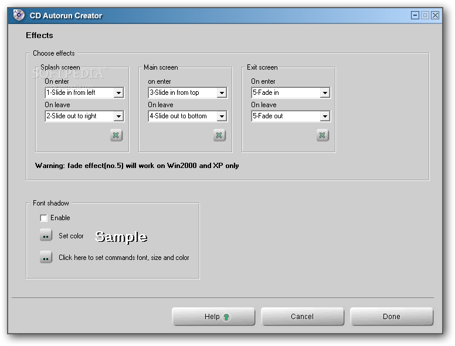Expand Exit screen On enter dropdown arrow
The height and width of the screenshot is (346, 455).
(325, 93)
